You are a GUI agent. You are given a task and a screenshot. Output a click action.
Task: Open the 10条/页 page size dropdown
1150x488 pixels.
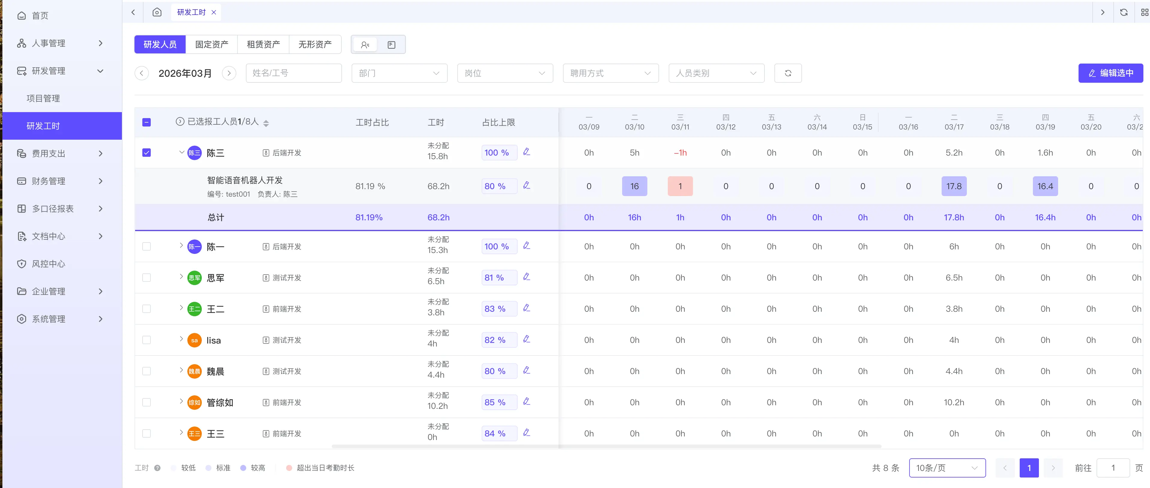(x=947, y=468)
